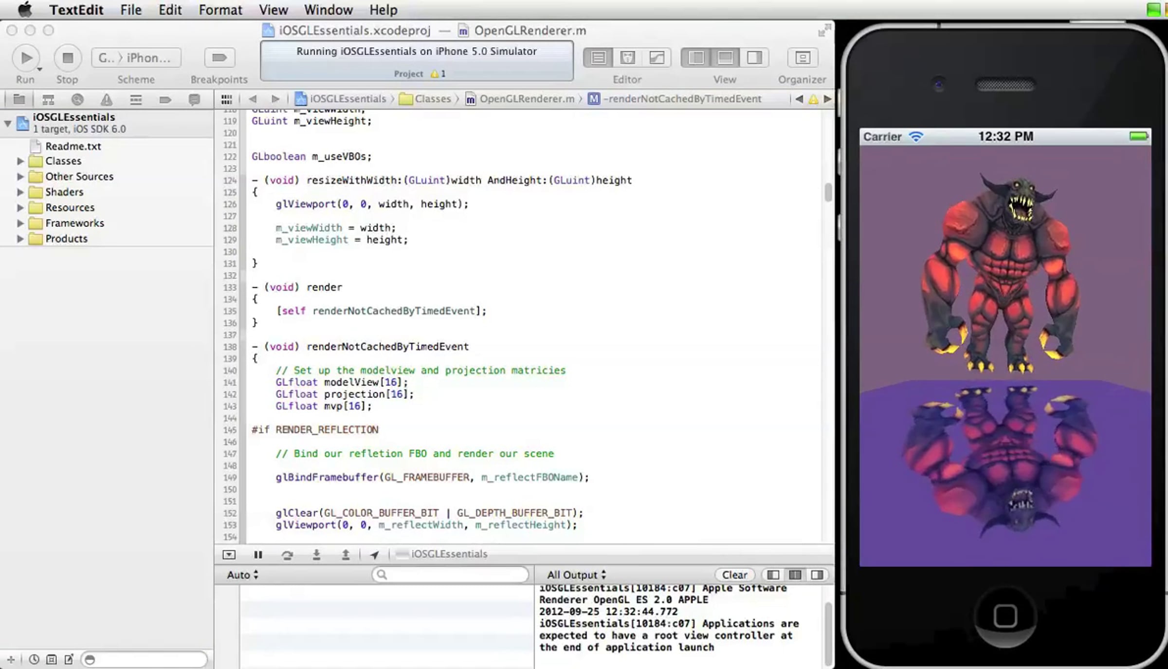This screenshot has height=669, width=1168.
Task: Open the All Output console dropdown
Action: coord(577,575)
